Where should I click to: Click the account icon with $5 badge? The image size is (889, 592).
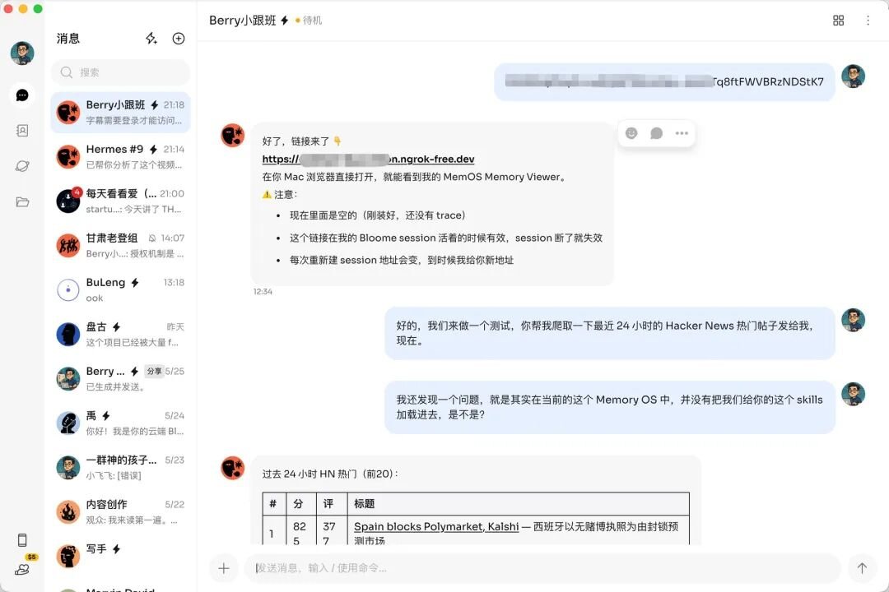(23, 567)
